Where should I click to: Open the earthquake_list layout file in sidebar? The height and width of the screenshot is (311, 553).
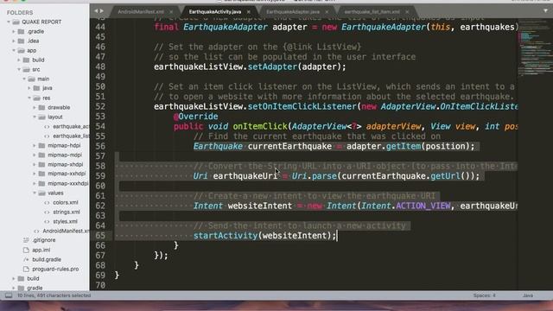click(x=71, y=136)
